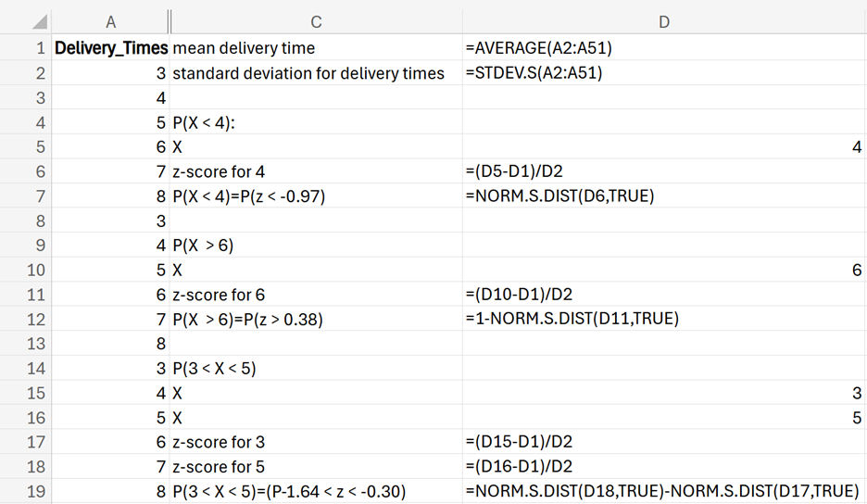Click the Delivery_Times header cell
This screenshot has height=504, width=867.
coord(111,48)
